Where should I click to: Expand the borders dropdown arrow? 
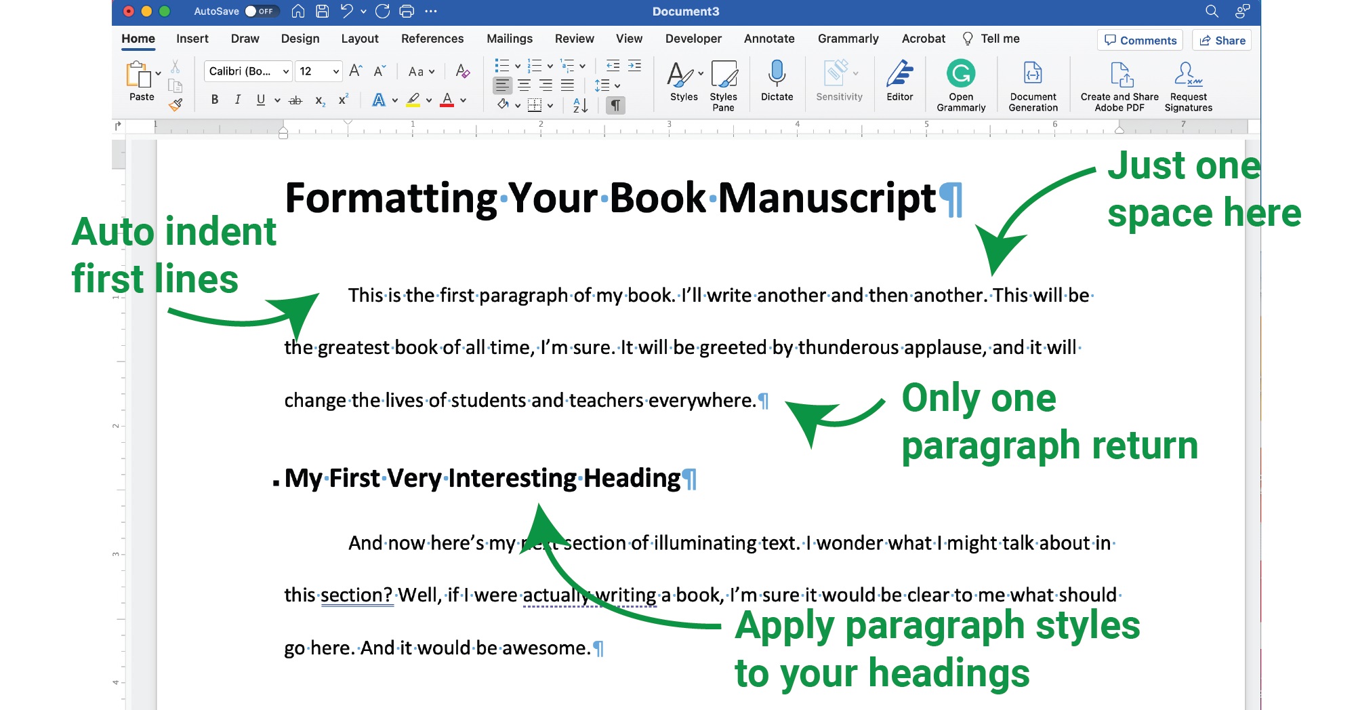click(550, 106)
